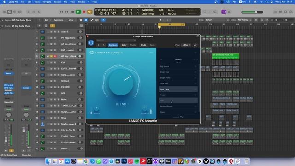Viewport: 295px width, 166px height.
Task: Open the File menu in menu bar
Action: click(x=23, y=2)
